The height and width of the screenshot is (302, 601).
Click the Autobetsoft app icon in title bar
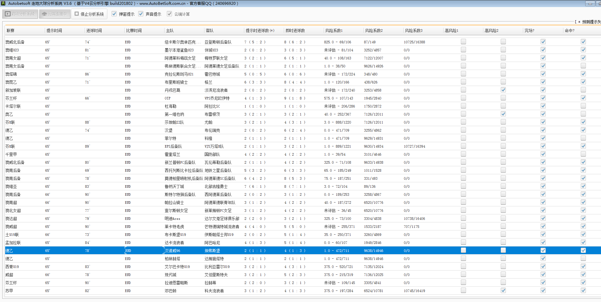pyautogui.click(x=3, y=3)
